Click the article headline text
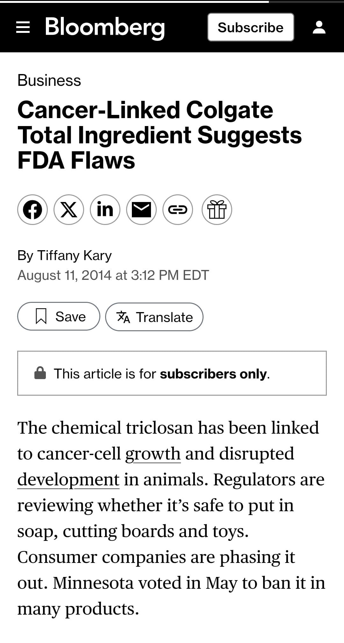This screenshot has height=643, width=344. click(x=159, y=135)
